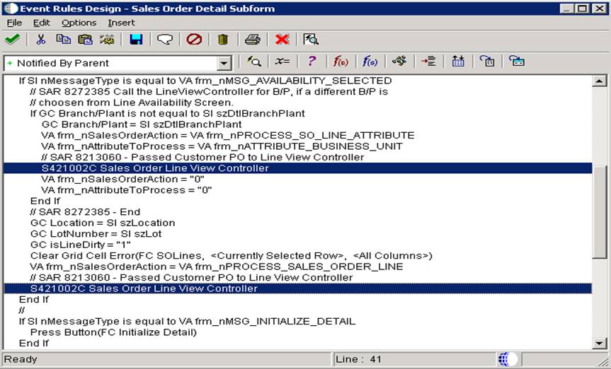Click the green checkmark OK icon

pos(12,40)
